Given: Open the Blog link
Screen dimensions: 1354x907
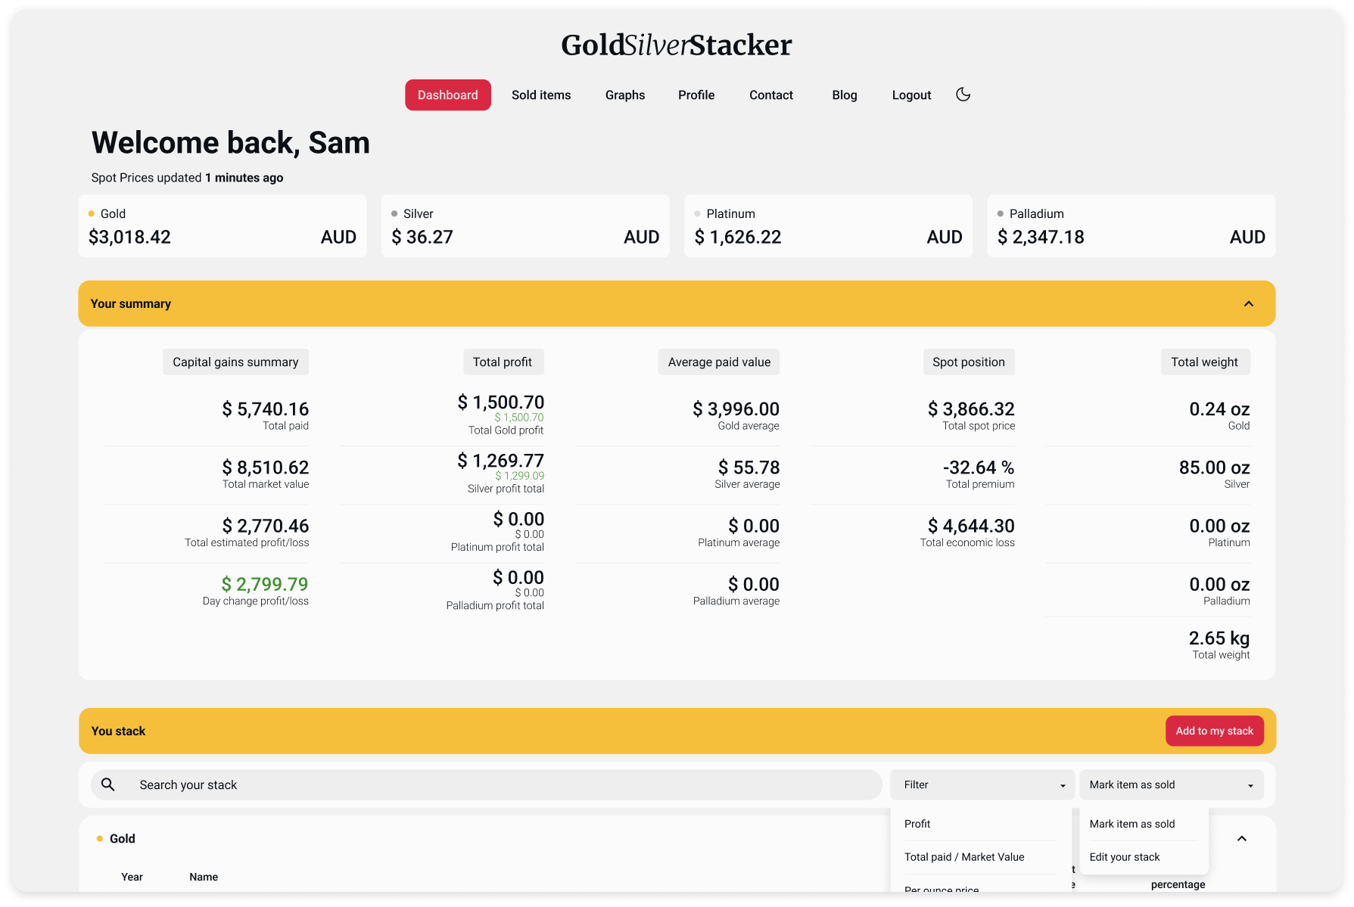Looking at the screenshot, I should pos(844,95).
